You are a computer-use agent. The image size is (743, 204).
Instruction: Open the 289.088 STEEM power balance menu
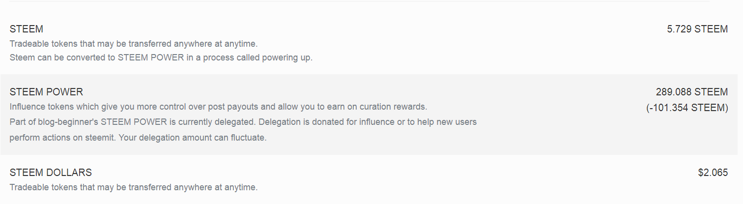pyautogui.click(x=691, y=92)
